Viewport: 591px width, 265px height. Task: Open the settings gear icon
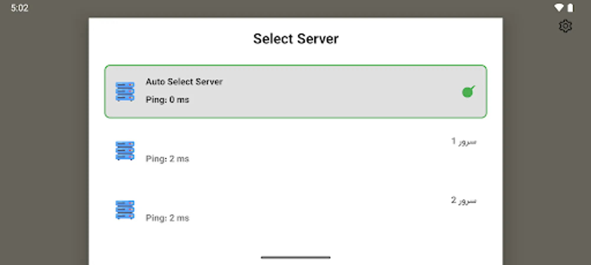click(565, 26)
